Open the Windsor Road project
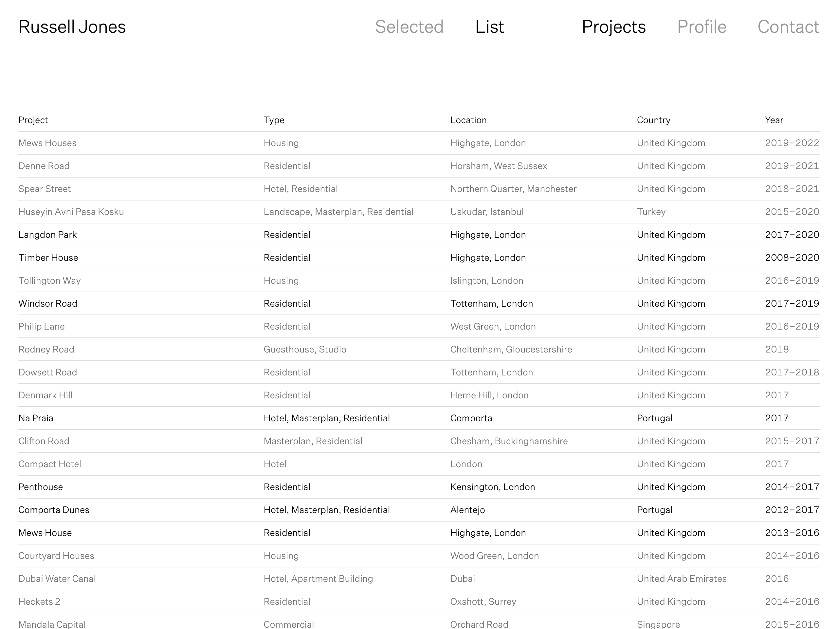838x629 pixels. (419, 304)
